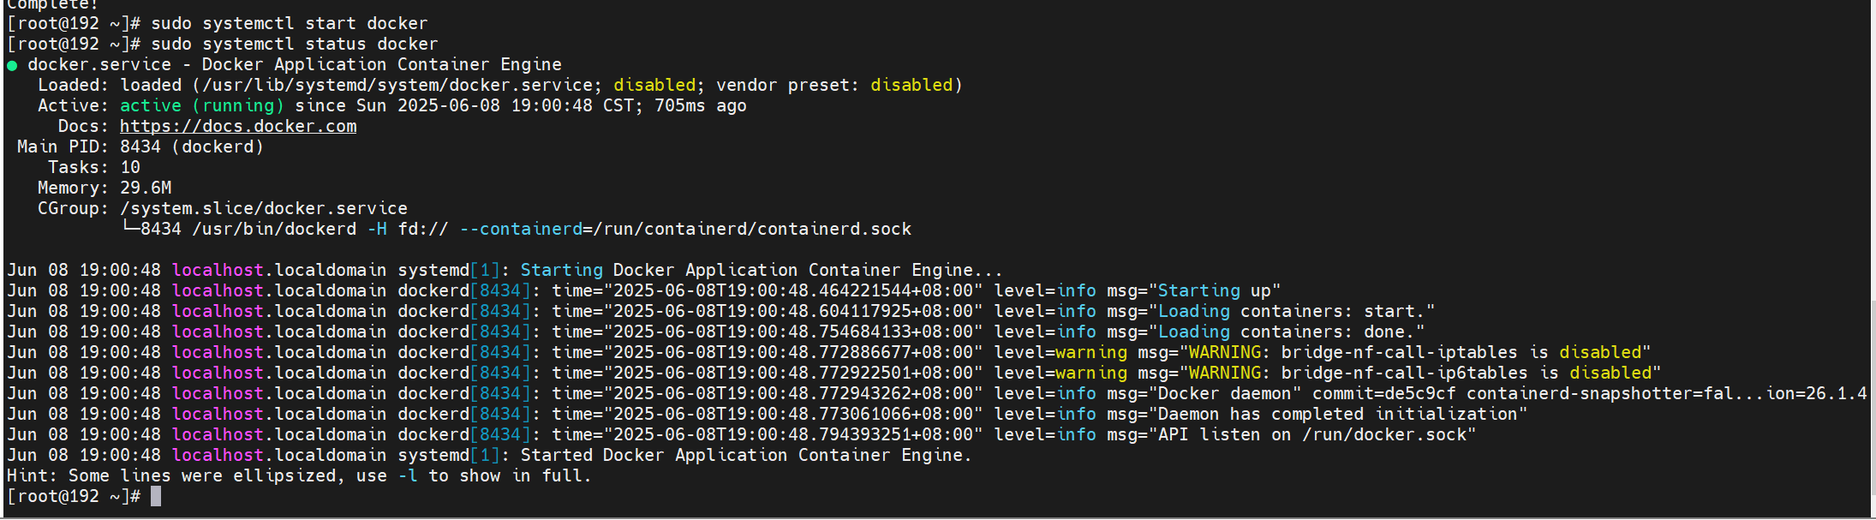Click '--containerd=/run/containerd/containerd.sock' argument text
Image resolution: width=1876 pixels, height=520 pixels.
pos(685,229)
